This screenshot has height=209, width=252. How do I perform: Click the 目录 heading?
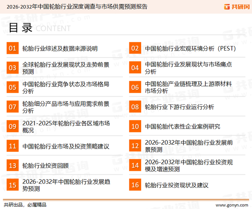pyautogui.click(x=21, y=28)
